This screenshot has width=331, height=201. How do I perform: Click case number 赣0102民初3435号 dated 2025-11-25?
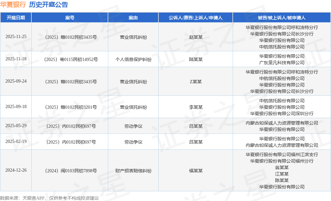(x=71, y=37)
